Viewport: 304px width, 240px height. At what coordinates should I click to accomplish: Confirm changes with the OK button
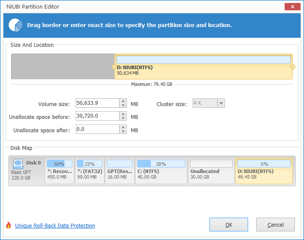click(x=229, y=225)
